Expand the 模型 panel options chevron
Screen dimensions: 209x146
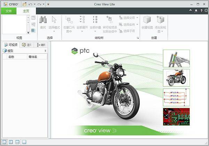tap(45, 51)
